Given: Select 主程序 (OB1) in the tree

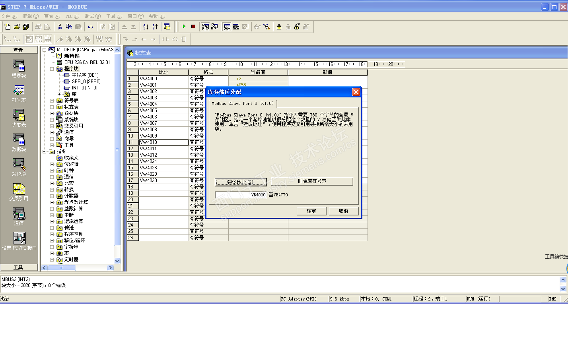Looking at the screenshot, I should [x=85, y=75].
